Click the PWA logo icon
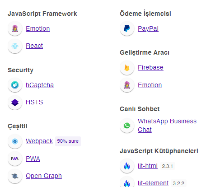This screenshot has width=220, height=187. point(15,159)
